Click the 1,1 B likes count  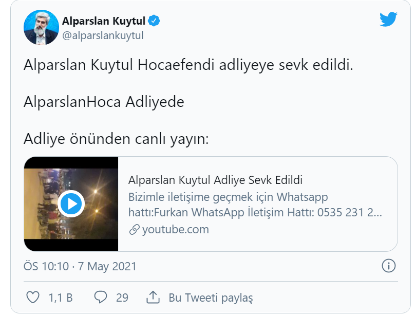tap(60, 298)
